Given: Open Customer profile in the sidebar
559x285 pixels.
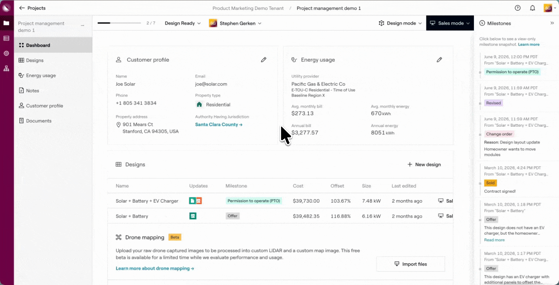Looking at the screenshot, I should click(53, 106).
